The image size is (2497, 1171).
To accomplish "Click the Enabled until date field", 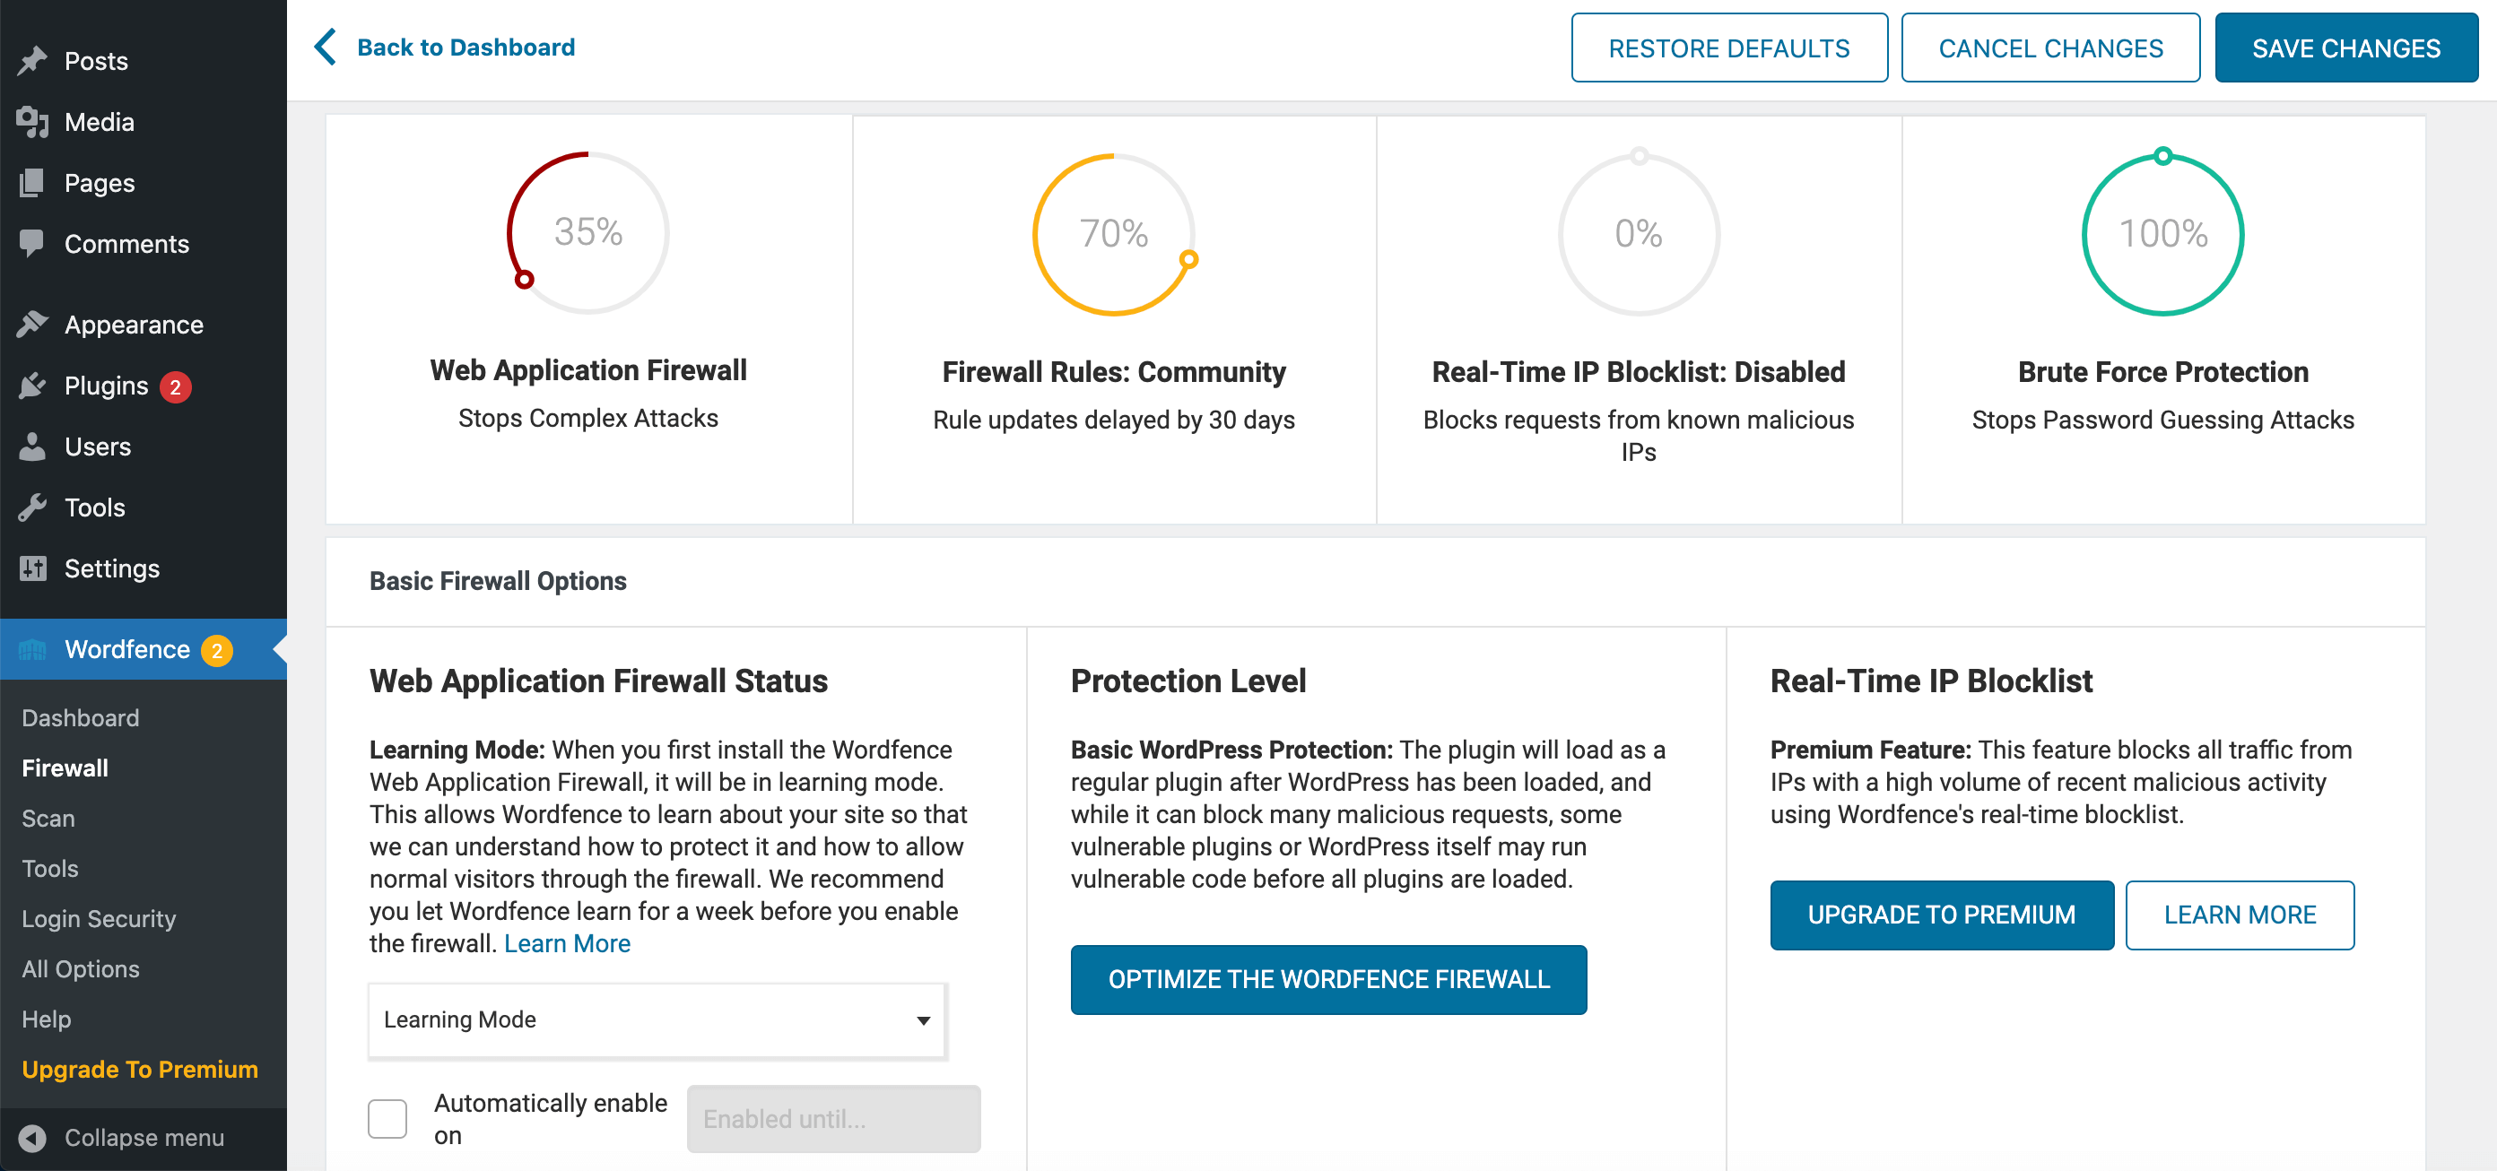I will point(832,1119).
